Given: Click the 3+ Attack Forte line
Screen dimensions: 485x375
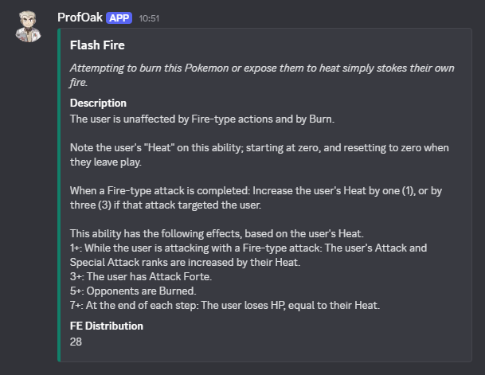Looking at the screenshot, I should click(x=141, y=276).
